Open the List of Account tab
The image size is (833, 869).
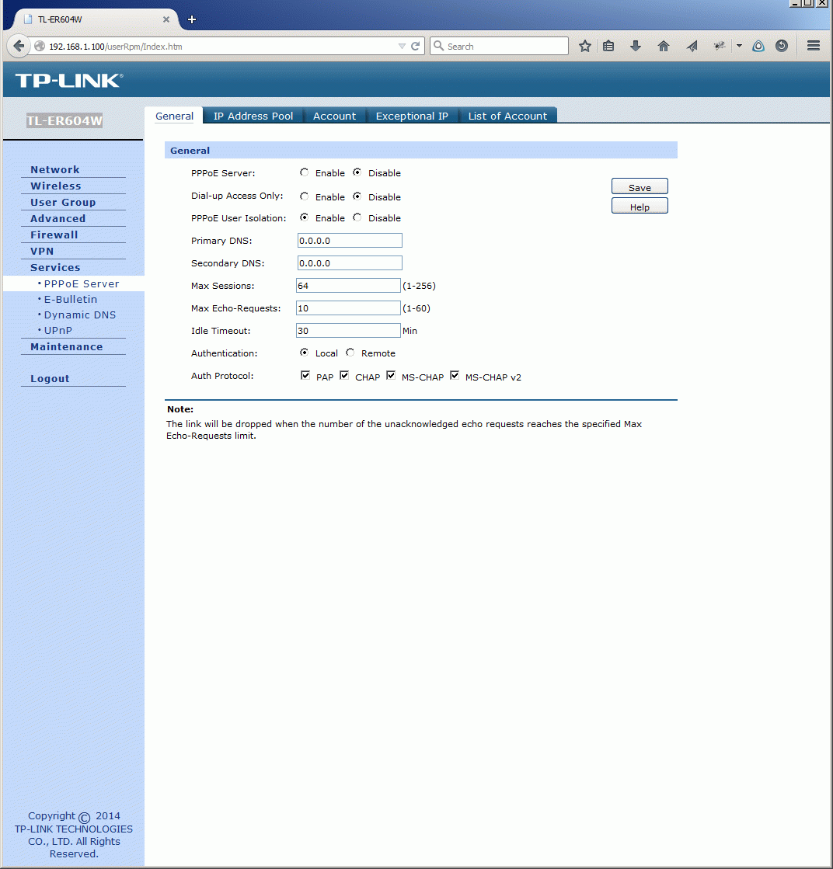point(507,116)
